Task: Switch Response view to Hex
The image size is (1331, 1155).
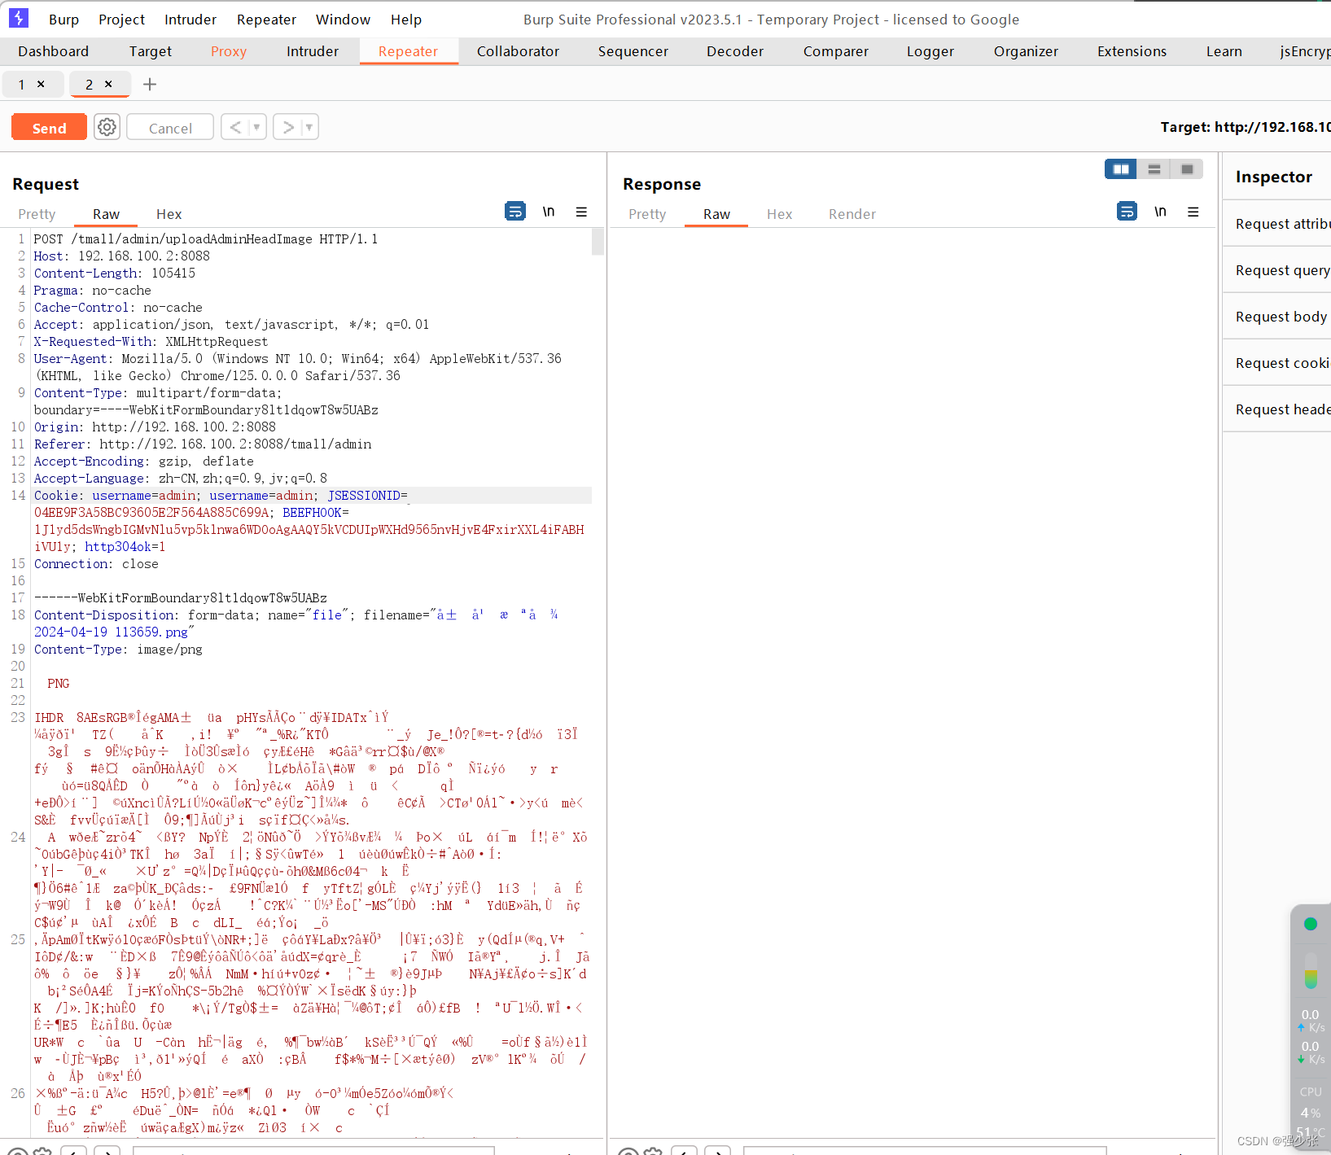Action: tap(779, 214)
